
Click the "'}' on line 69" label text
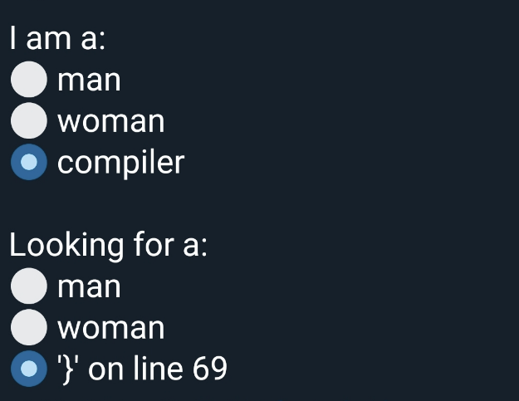coord(142,369)
